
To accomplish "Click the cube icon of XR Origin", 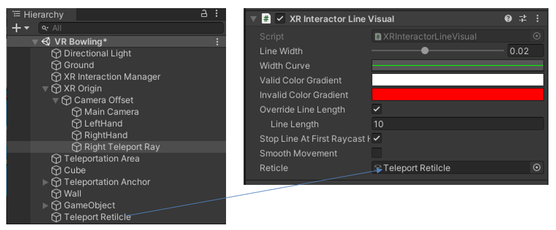I will 56,89.
